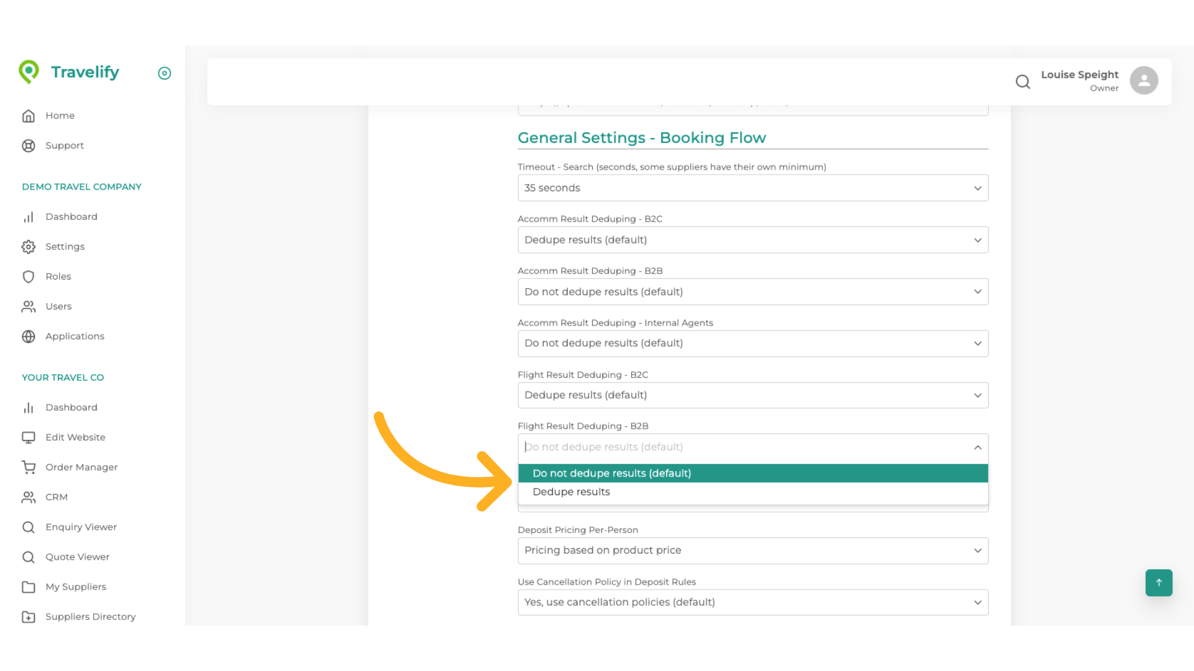1194x671 pixels.
Task: Choose Do not dedupe results (default) option
Action: [611, 473]
